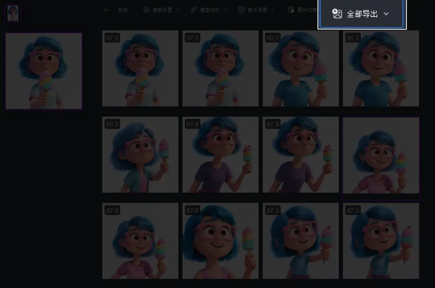Open the 全部导出 export options dropdown arrow

(x=386, y=14)
